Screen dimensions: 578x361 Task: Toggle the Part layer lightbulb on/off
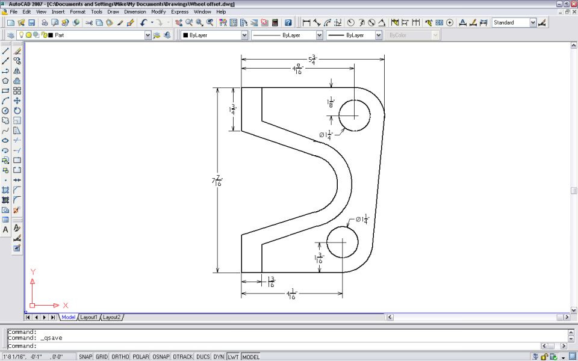pos(22,35)
